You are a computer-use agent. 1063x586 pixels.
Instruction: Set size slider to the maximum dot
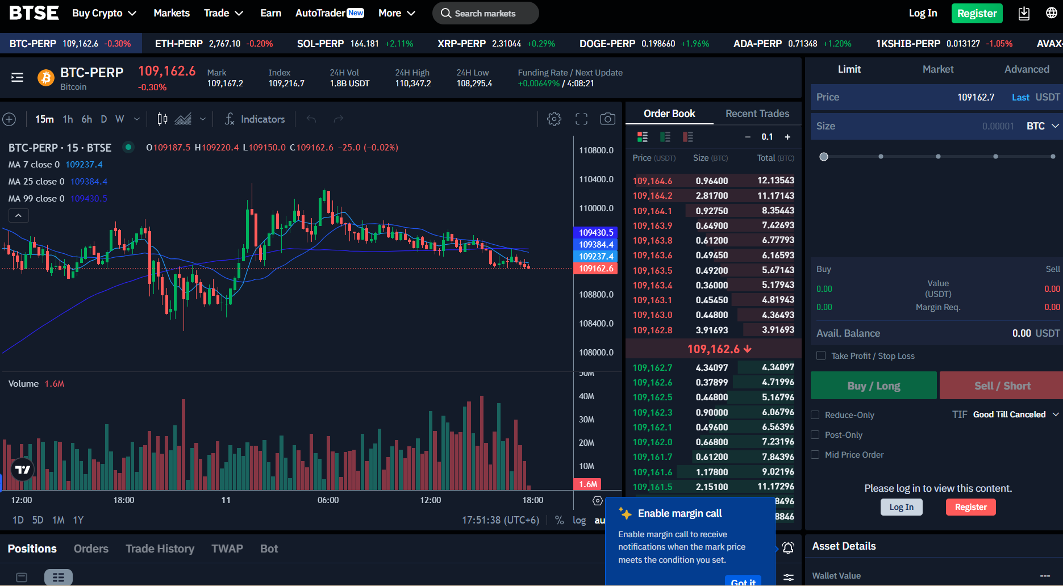pyautogui.click(x=1053, y=157)
